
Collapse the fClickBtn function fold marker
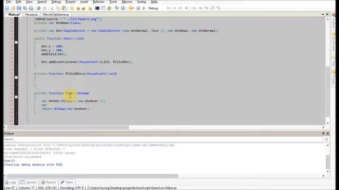[16, 78]
